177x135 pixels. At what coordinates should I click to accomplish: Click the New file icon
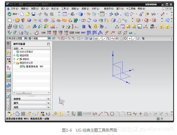22,14
